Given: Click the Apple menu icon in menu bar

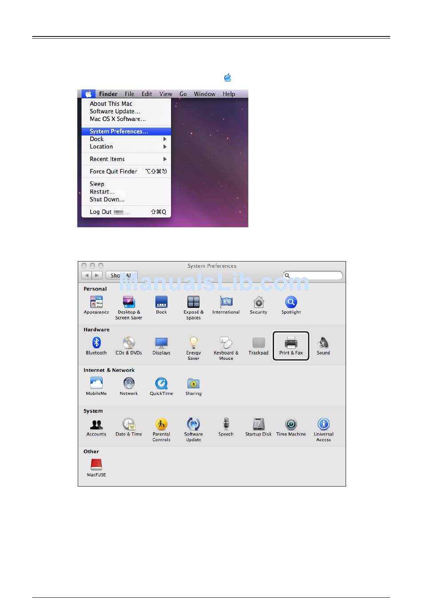Looking at the screenshot, I should tap(88, 94).
